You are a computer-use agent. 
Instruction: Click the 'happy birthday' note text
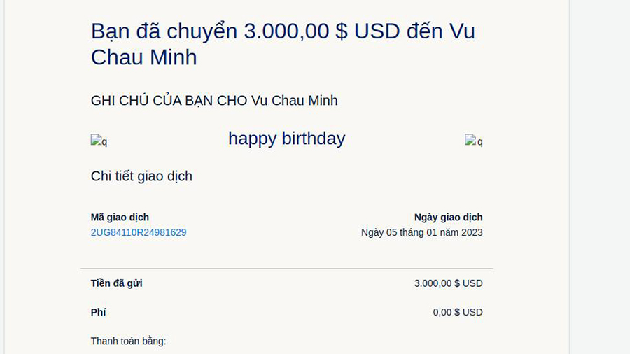[287, 139]
